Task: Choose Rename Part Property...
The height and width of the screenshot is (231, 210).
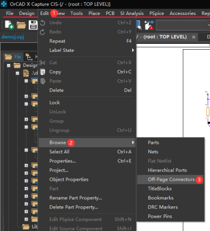Action: [x=87, y=198]
